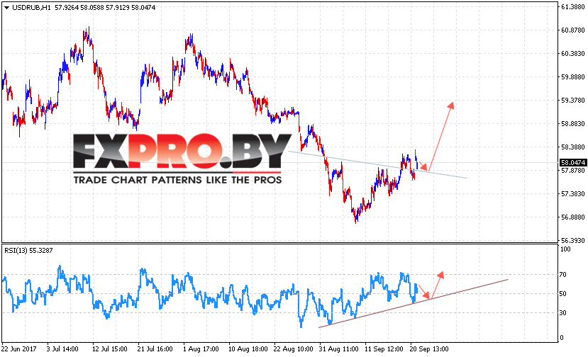Select time axis label 22 Aug 10:00
Screen dimensions: 588x357
(x=293, y=349)
